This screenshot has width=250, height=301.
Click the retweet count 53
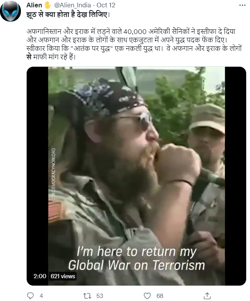tap(100, 296)
